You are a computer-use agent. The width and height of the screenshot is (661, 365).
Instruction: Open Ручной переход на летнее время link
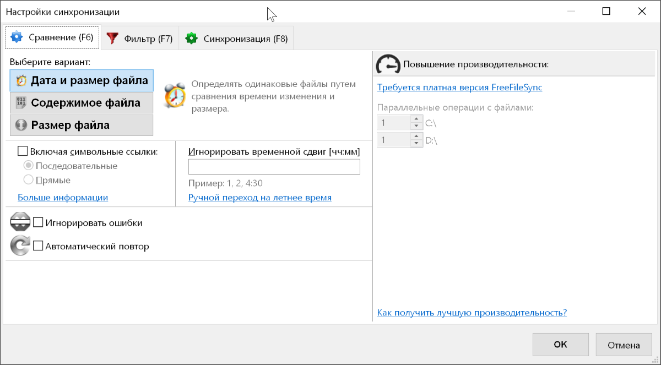pyautogui.click(x=260, y=197)
